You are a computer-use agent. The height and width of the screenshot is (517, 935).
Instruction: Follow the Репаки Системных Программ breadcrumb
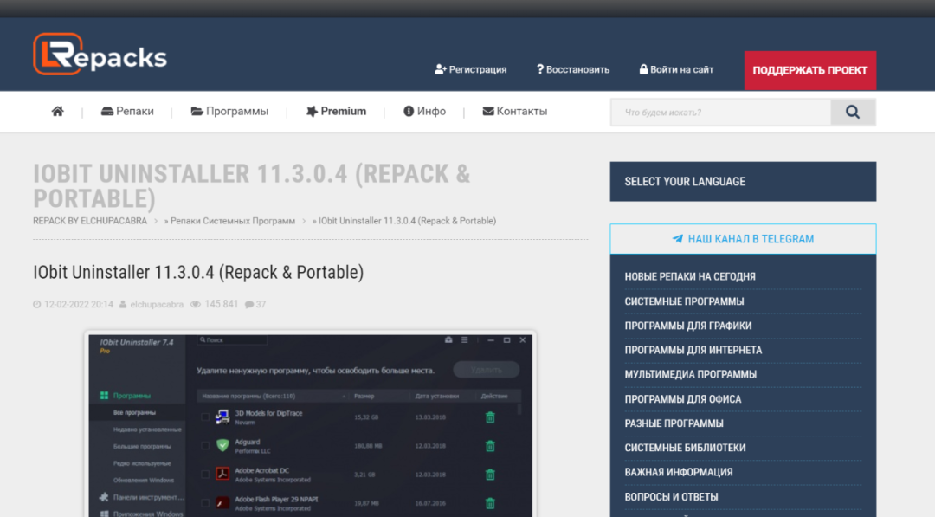point(232,221)
